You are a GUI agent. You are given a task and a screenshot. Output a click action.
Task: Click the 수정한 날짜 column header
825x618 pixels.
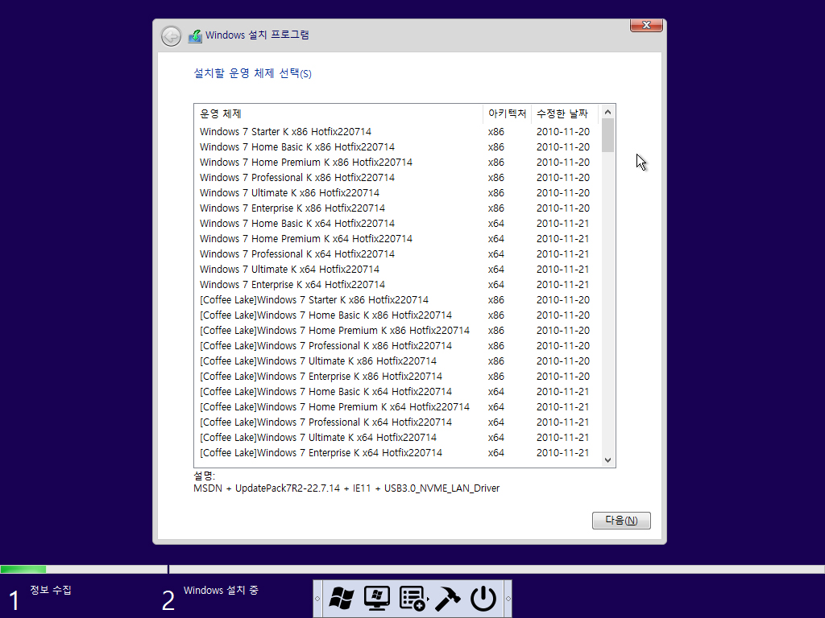pyautogui.click(x=564, y=113)
